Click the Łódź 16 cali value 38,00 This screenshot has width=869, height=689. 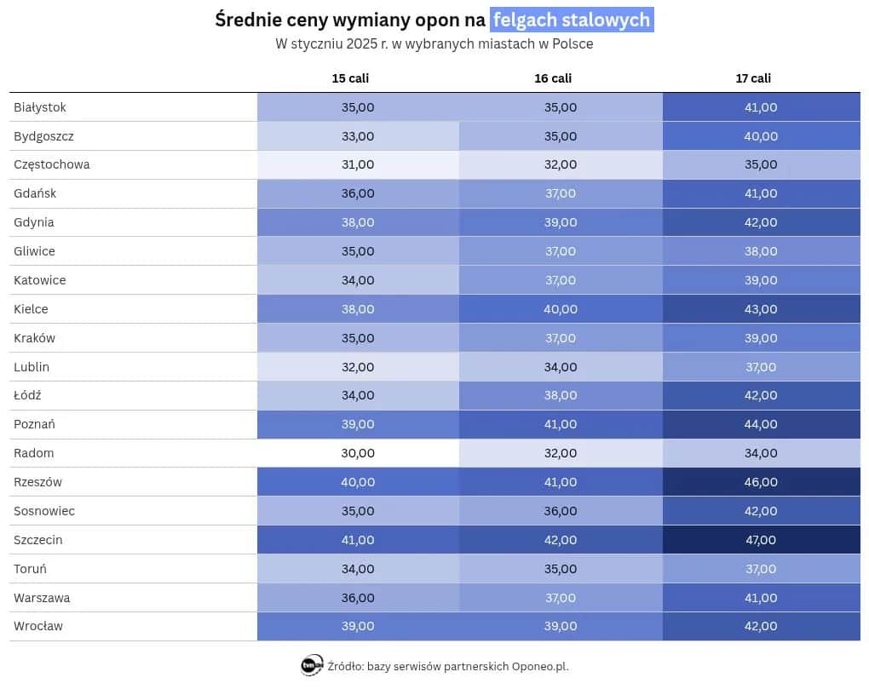click(561, 395)
